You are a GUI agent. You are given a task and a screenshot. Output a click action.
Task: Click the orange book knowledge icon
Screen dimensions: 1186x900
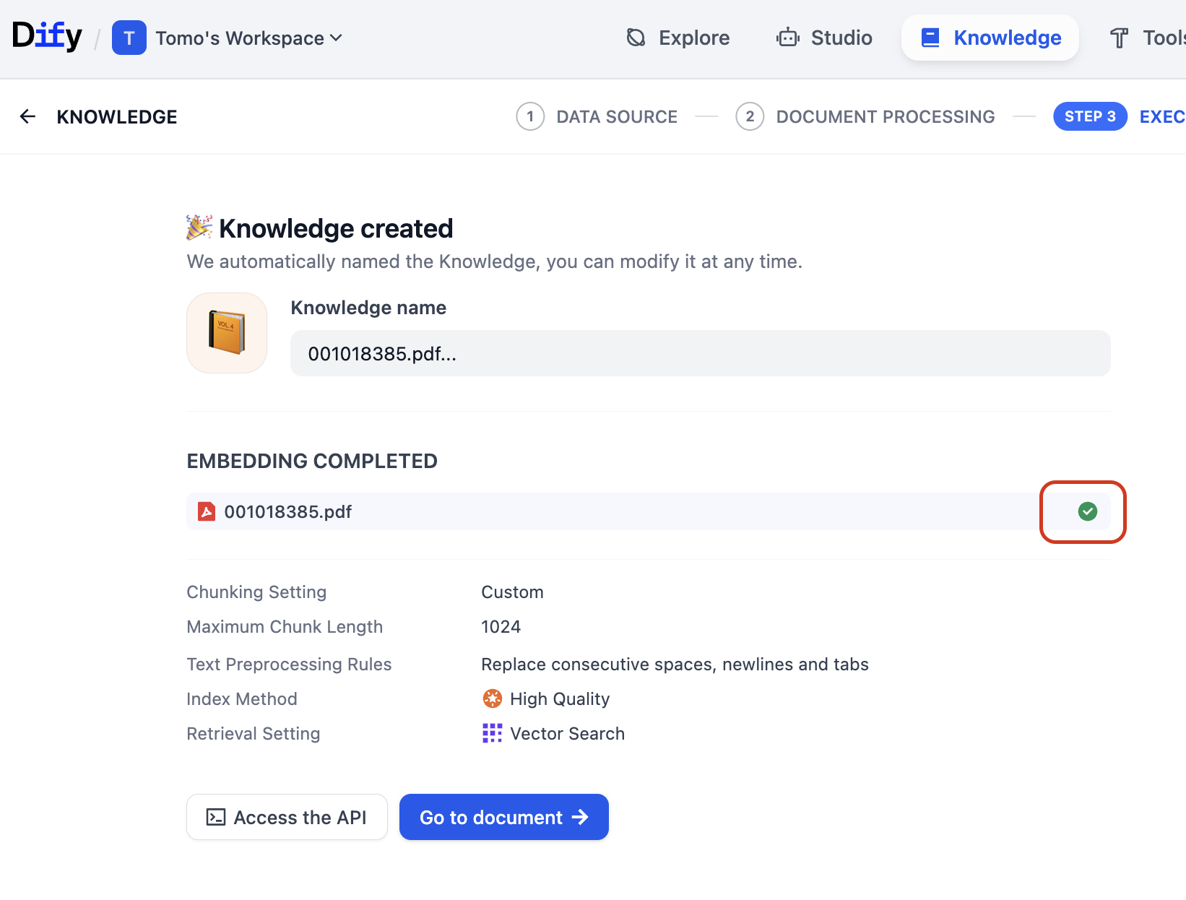227,333
